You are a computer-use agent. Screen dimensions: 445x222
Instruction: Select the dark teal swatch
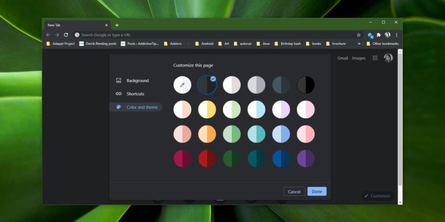tap(256, 159)
